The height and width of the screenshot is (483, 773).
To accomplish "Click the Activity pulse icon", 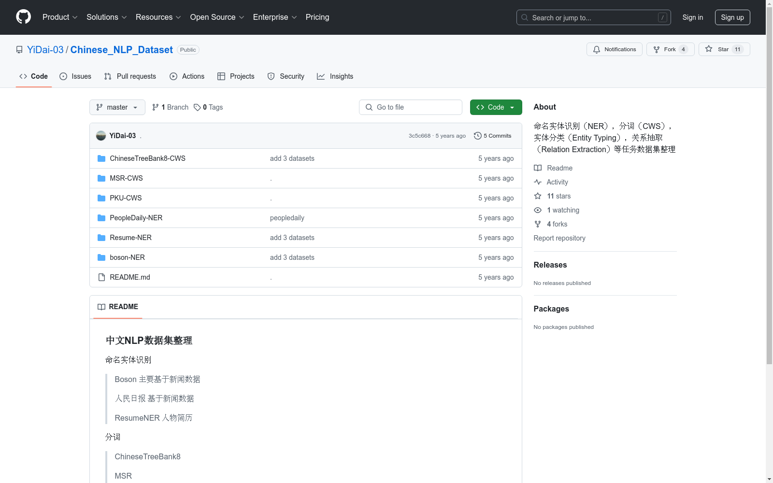I will 538,182.
